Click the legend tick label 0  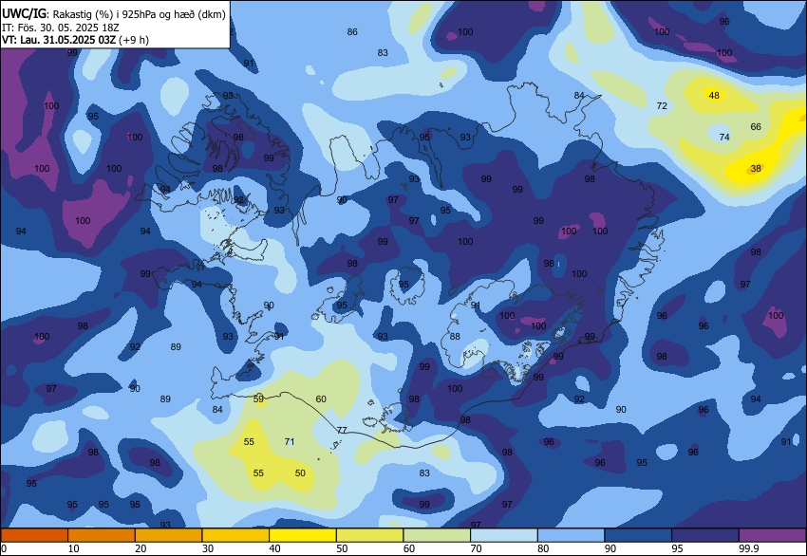click(x=4, y=548)
